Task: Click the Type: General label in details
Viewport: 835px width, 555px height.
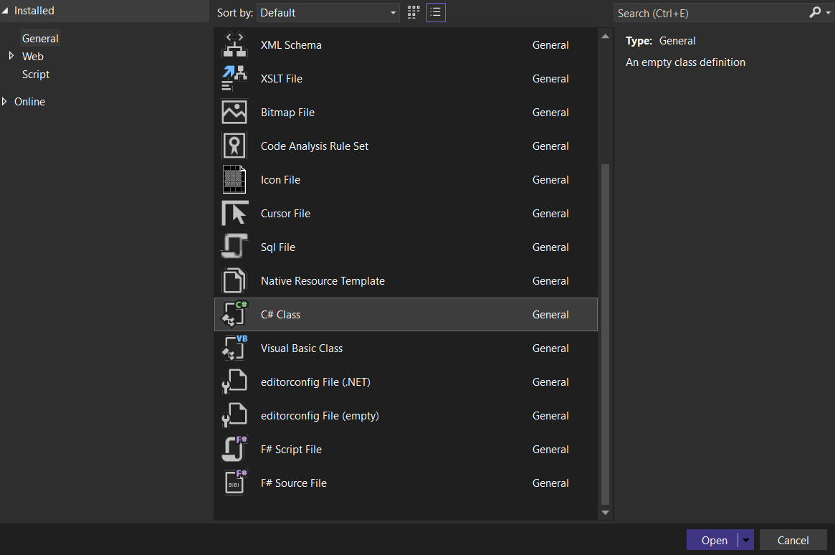Action: 660,41
